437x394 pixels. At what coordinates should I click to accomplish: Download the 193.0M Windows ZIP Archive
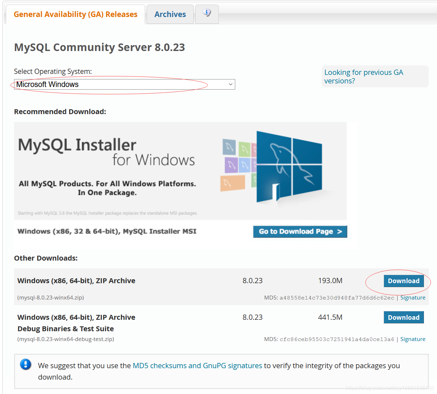click(404, 281)
